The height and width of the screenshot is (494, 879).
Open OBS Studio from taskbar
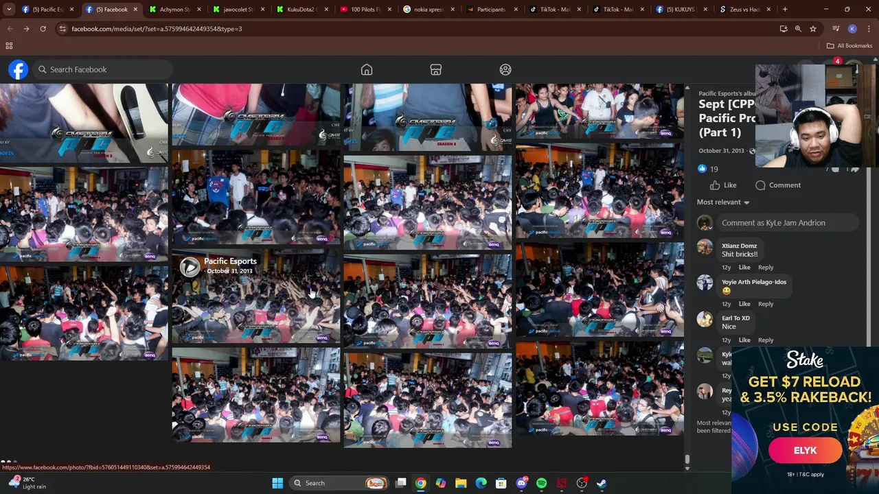click(x=582, y=483)
